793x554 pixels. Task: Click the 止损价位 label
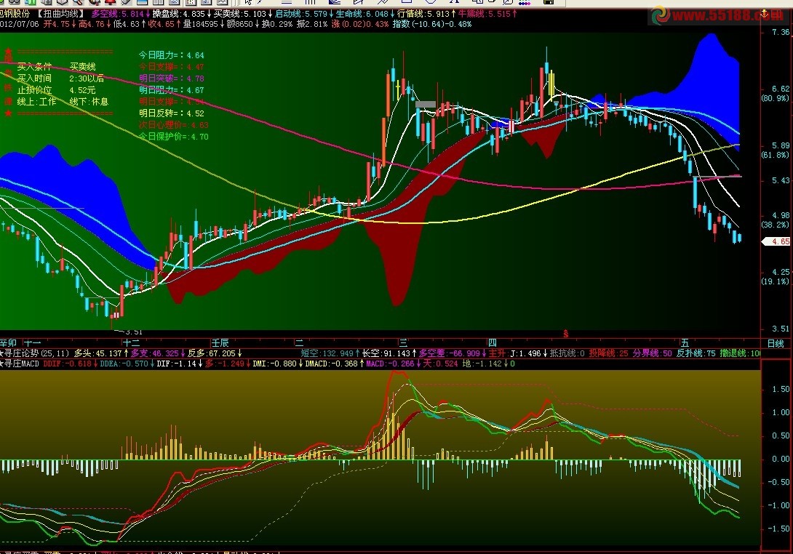click(34, 90)
